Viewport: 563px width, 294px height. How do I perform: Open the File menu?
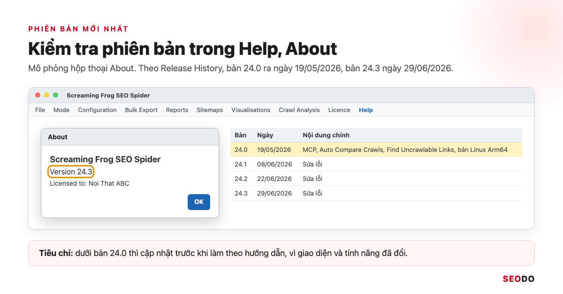click(40, 110)
